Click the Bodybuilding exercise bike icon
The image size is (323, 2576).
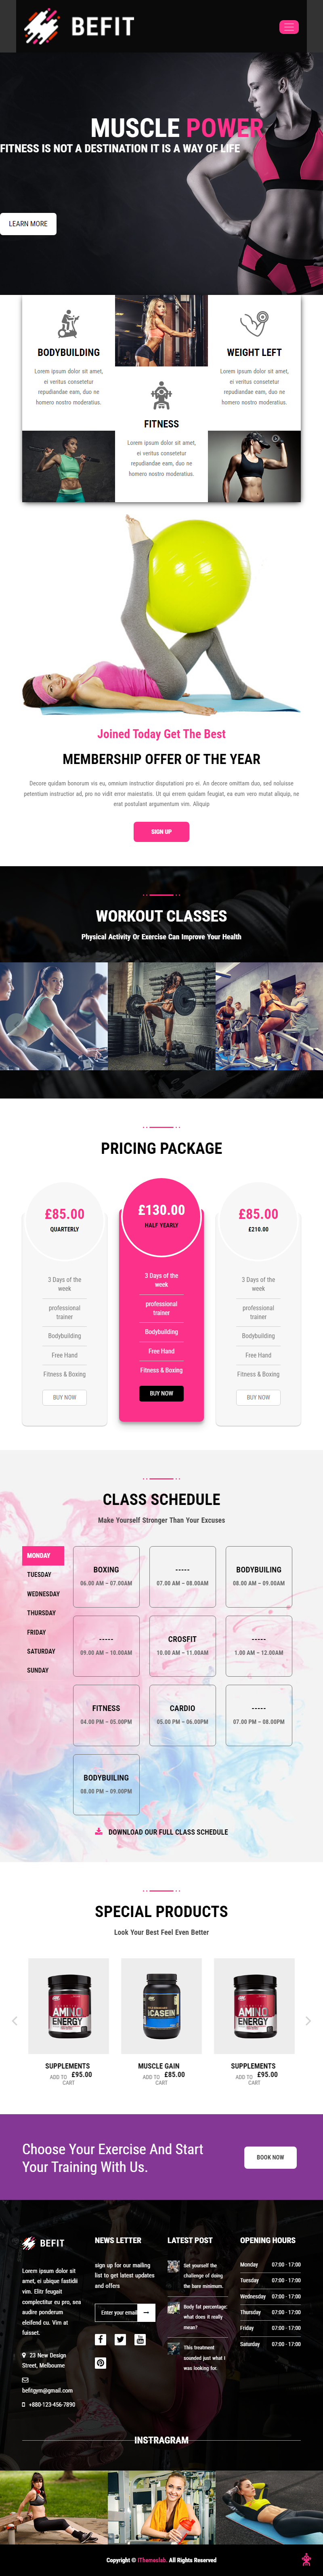click(68, 323)
